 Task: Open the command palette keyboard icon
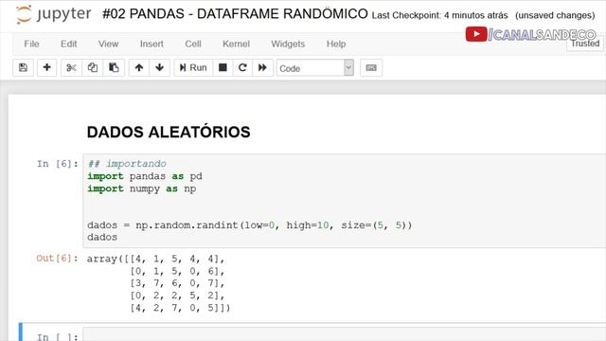coord(371,67)
